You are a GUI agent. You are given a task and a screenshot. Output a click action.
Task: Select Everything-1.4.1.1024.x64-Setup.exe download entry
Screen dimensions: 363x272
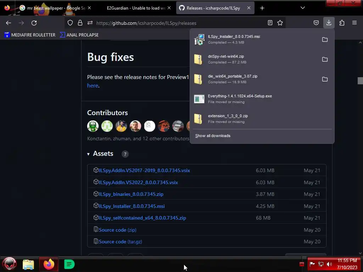[262, 99]
